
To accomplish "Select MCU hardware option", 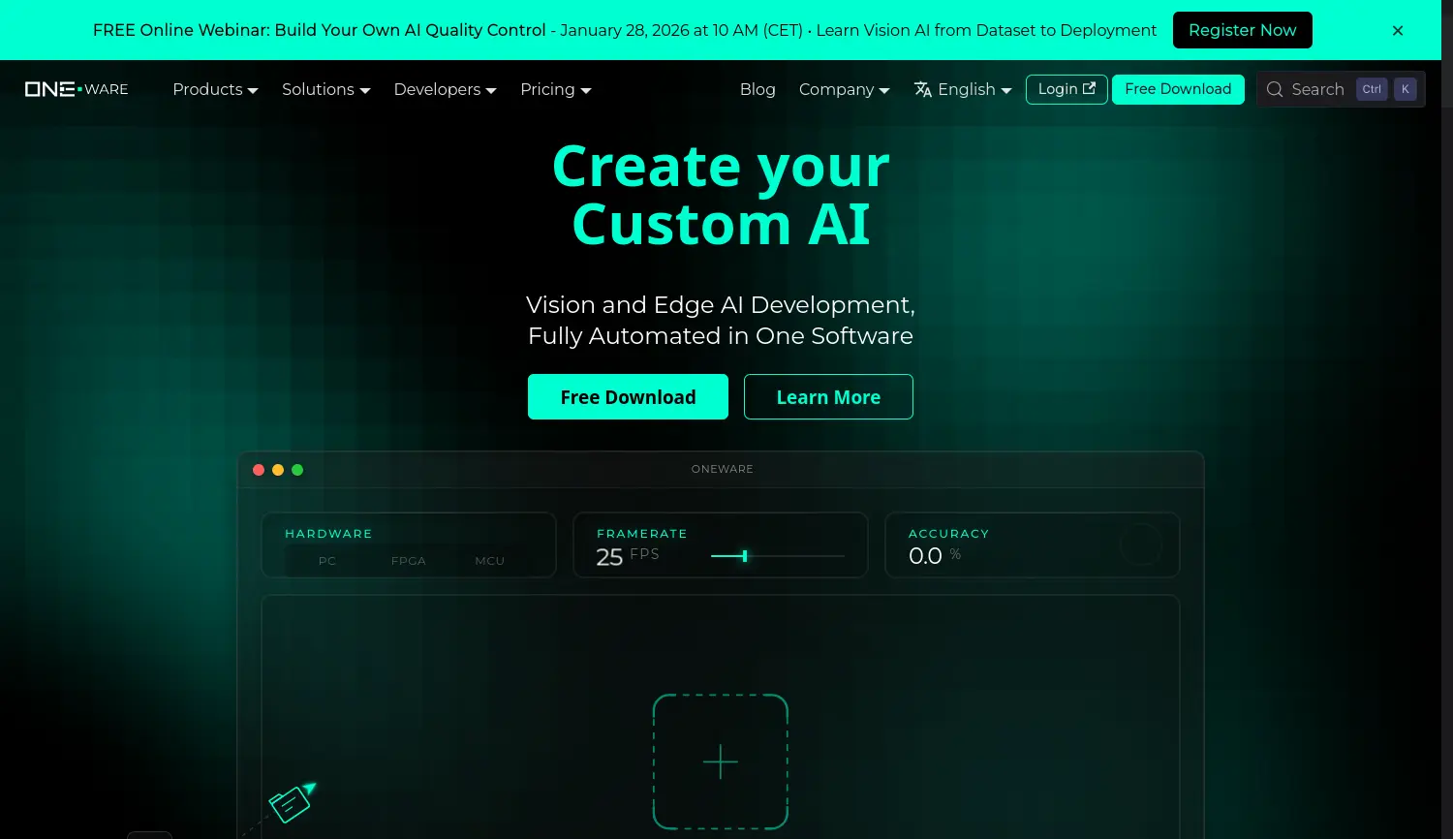I will tap(489, 561).
